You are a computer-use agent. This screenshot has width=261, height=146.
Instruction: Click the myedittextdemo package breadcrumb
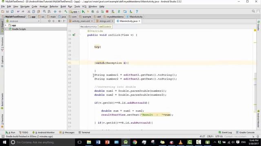[x=113, y=17]
